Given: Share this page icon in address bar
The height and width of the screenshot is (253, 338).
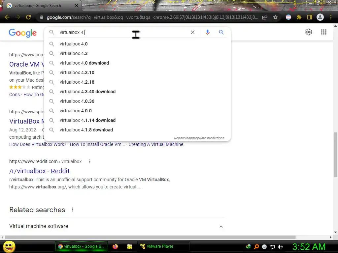Looking at the screenshot, I should (265, 17).
